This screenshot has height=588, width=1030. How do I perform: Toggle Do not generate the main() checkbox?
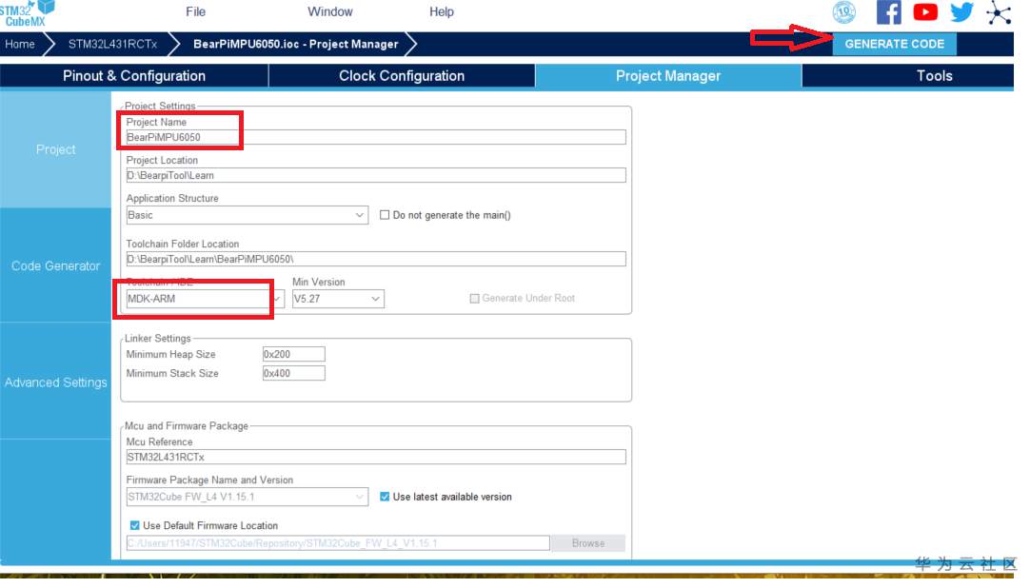pos(385,215)
